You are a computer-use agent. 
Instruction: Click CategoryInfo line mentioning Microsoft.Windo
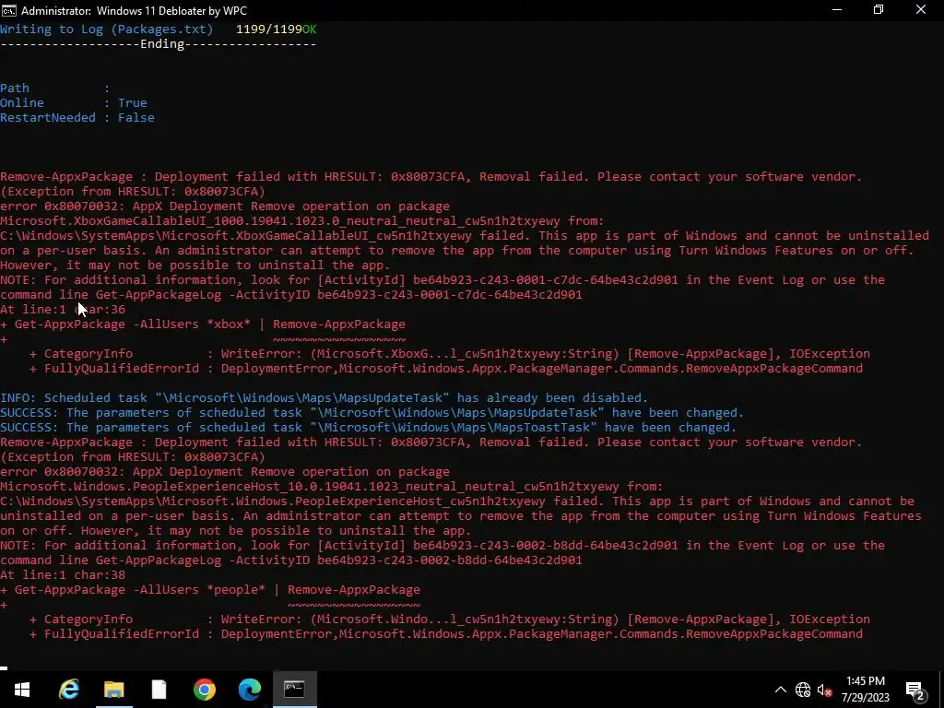click(450, 619)
